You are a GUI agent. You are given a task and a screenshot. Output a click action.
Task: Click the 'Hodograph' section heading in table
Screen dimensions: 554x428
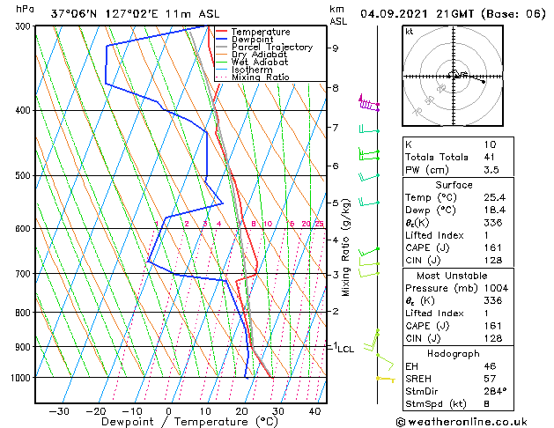pyautogui.click(x=454, y=354)
